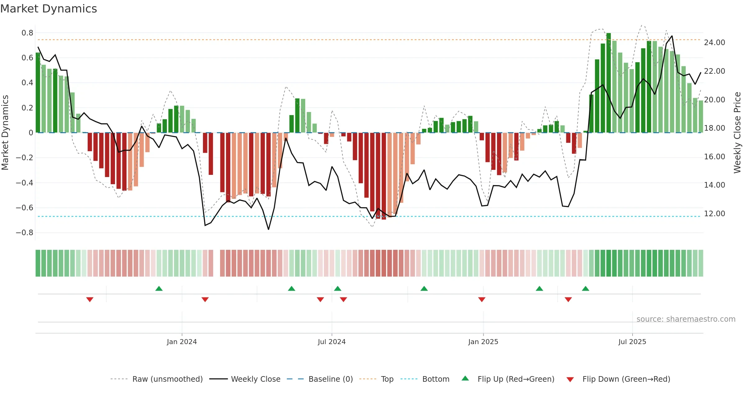The height and width of the screenshot is (420, 746).
Task: Click the first red flip-down marker in late 2023
Action: point(90,299)
